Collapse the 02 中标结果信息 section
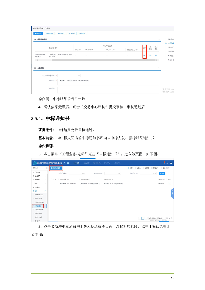Viewport: 205px width, 290px height. [x=159, y=39]
